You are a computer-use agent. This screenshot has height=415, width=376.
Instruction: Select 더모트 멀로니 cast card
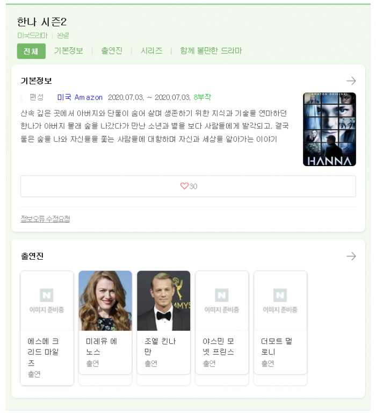coord(280,323)
